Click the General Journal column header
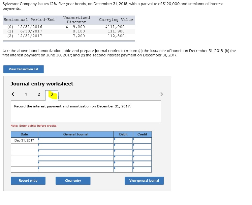This screenshot has width=252, height=205. click(76, 134)
